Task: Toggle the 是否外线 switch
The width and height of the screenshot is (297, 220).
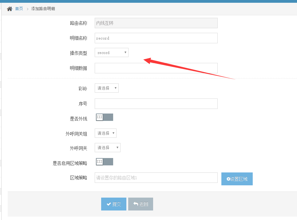Action: 104,117
